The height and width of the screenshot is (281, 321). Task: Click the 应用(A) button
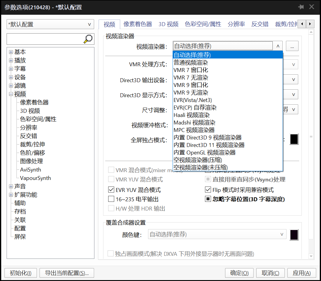[302, 273]
